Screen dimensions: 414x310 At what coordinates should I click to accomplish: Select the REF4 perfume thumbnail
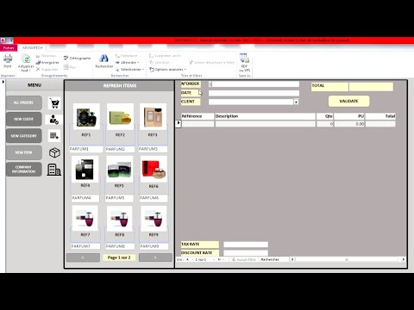pos(85,169)
